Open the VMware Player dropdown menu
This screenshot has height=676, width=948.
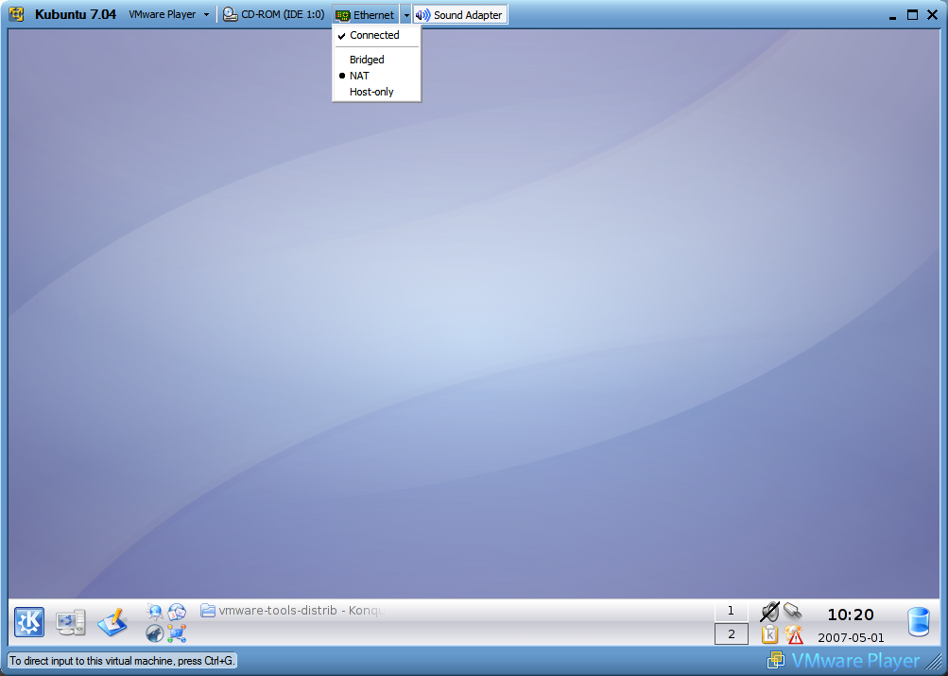tap(168, 14)
